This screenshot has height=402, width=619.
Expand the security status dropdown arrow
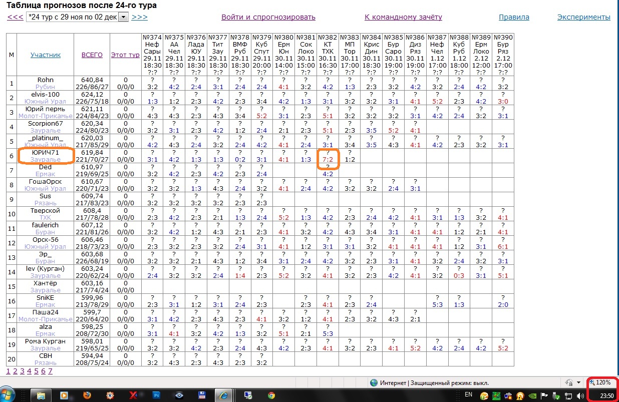point(579,382)
